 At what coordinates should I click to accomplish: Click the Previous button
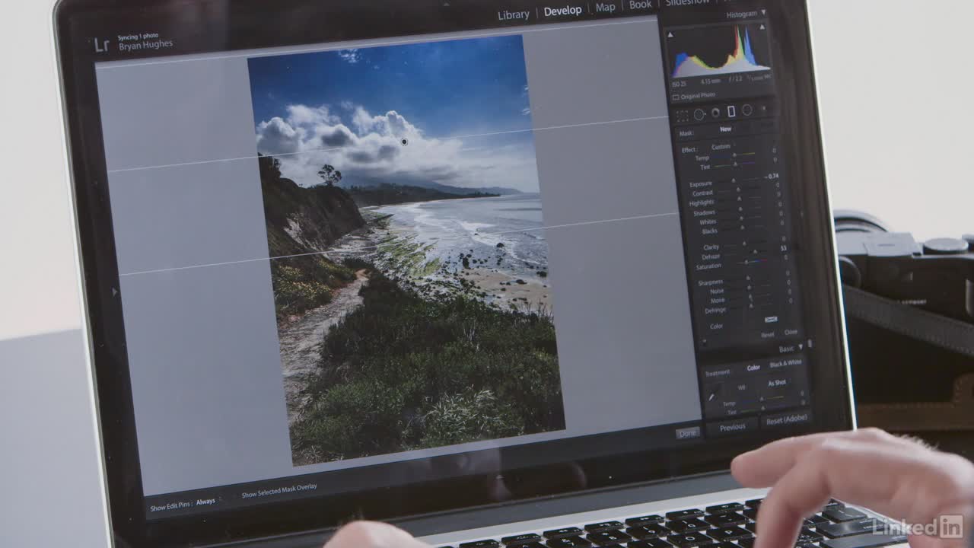click(733, 427)
